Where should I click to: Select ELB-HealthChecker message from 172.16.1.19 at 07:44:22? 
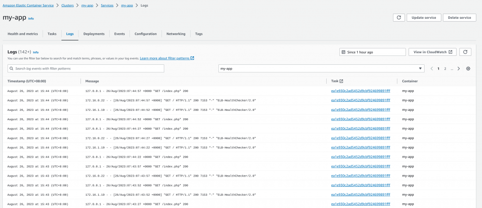[170, 147]
